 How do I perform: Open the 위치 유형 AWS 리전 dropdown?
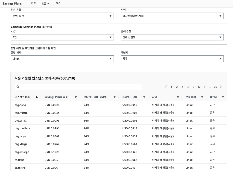(x=62, y=16)
